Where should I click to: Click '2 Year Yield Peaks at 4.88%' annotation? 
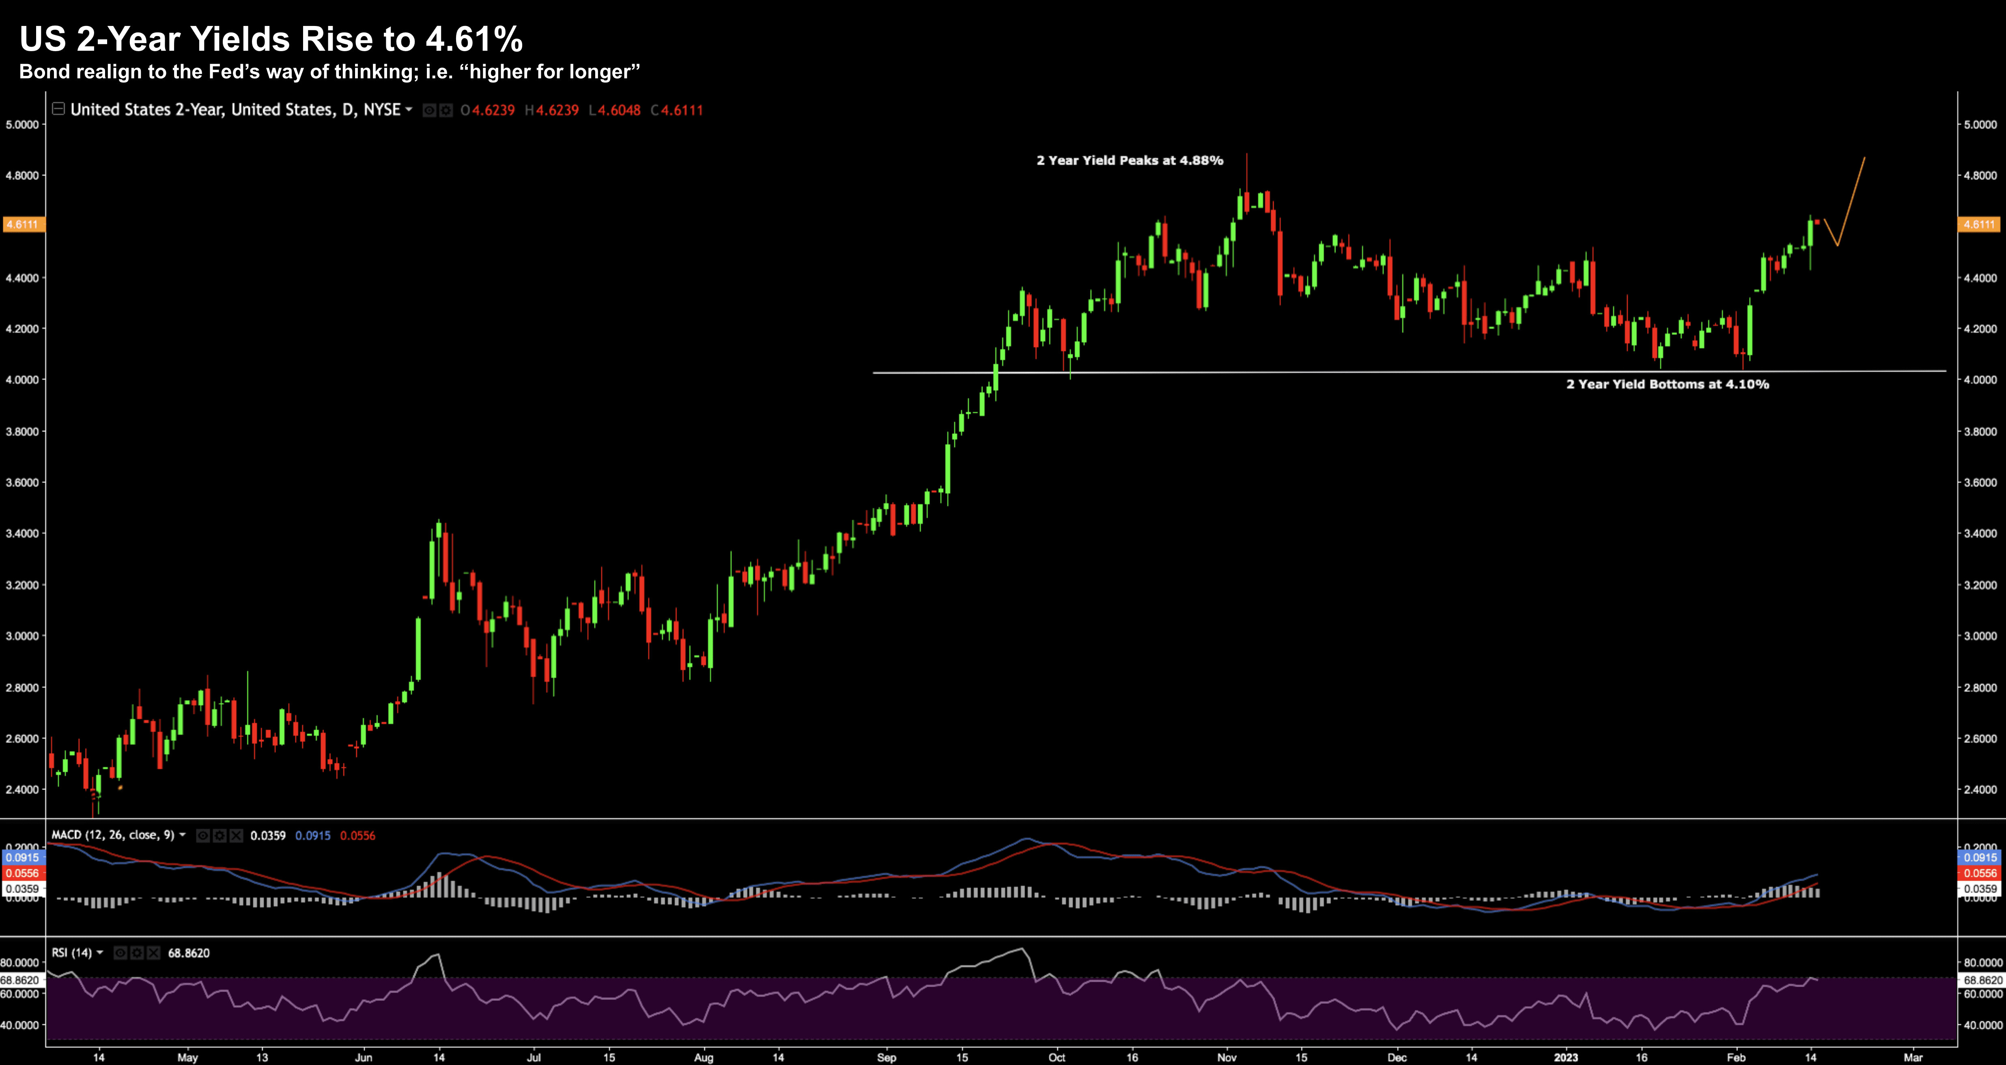point(1129,160)
